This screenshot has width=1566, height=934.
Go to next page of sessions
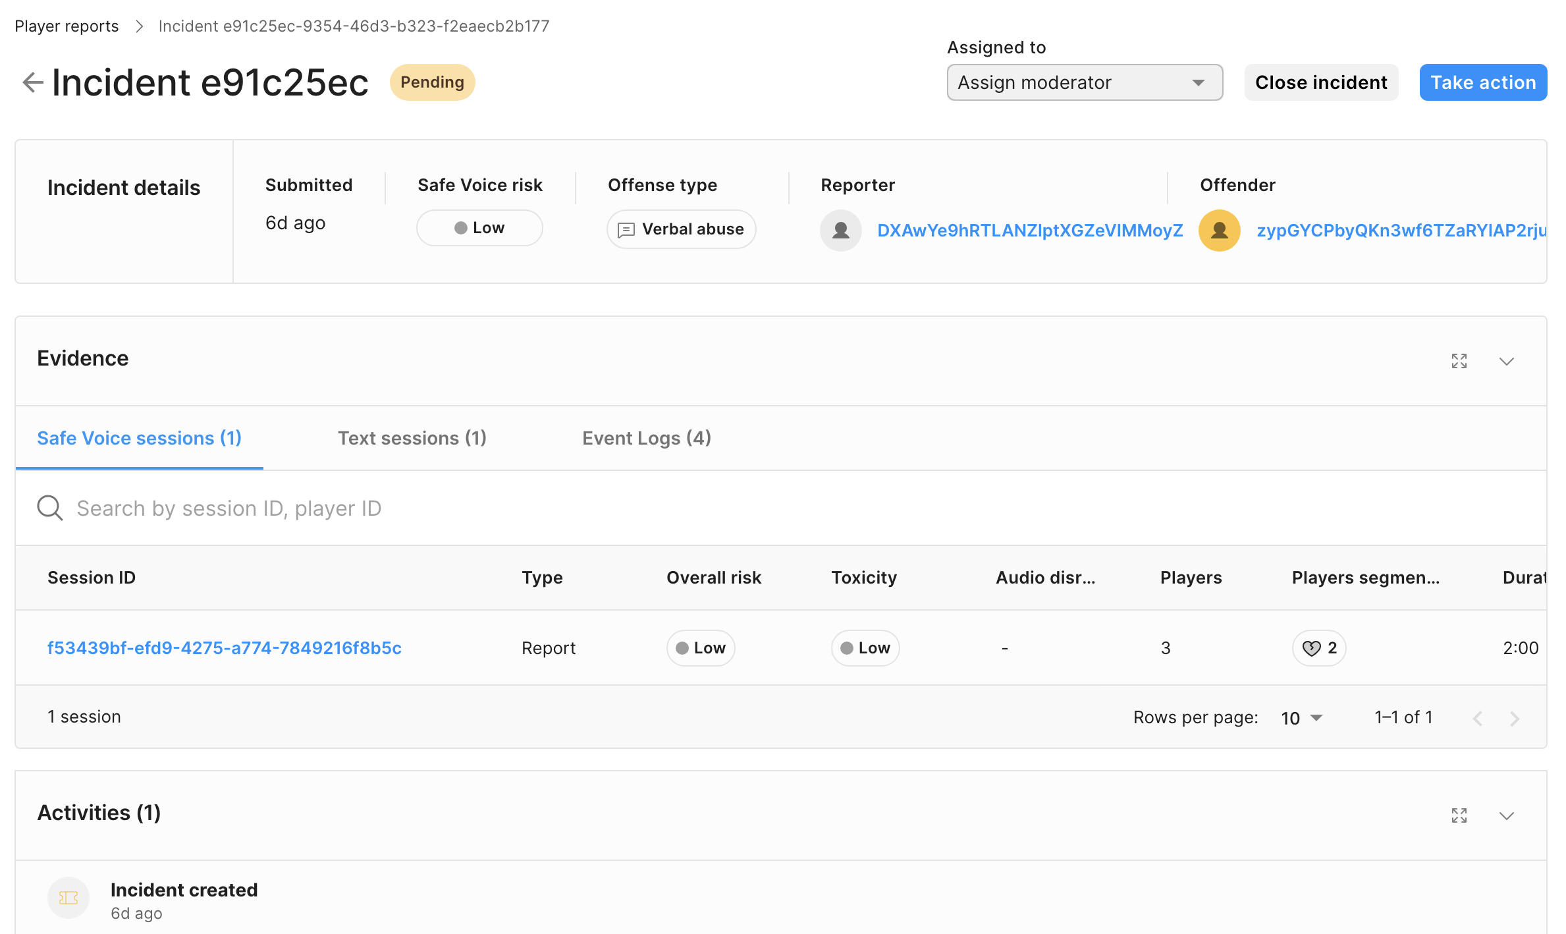point(1515,718)
